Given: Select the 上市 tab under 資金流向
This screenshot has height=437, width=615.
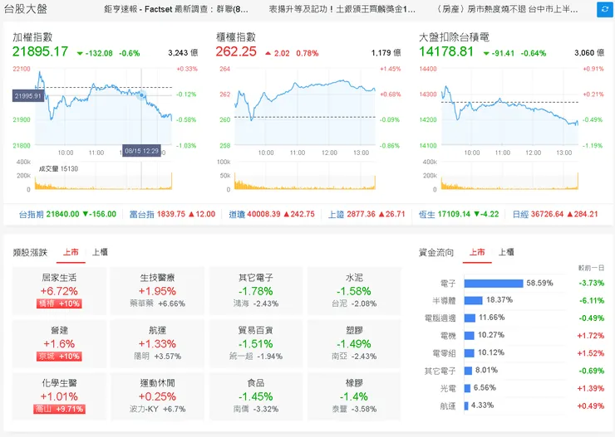Looking at the screenshot, I should pos(477,252).
